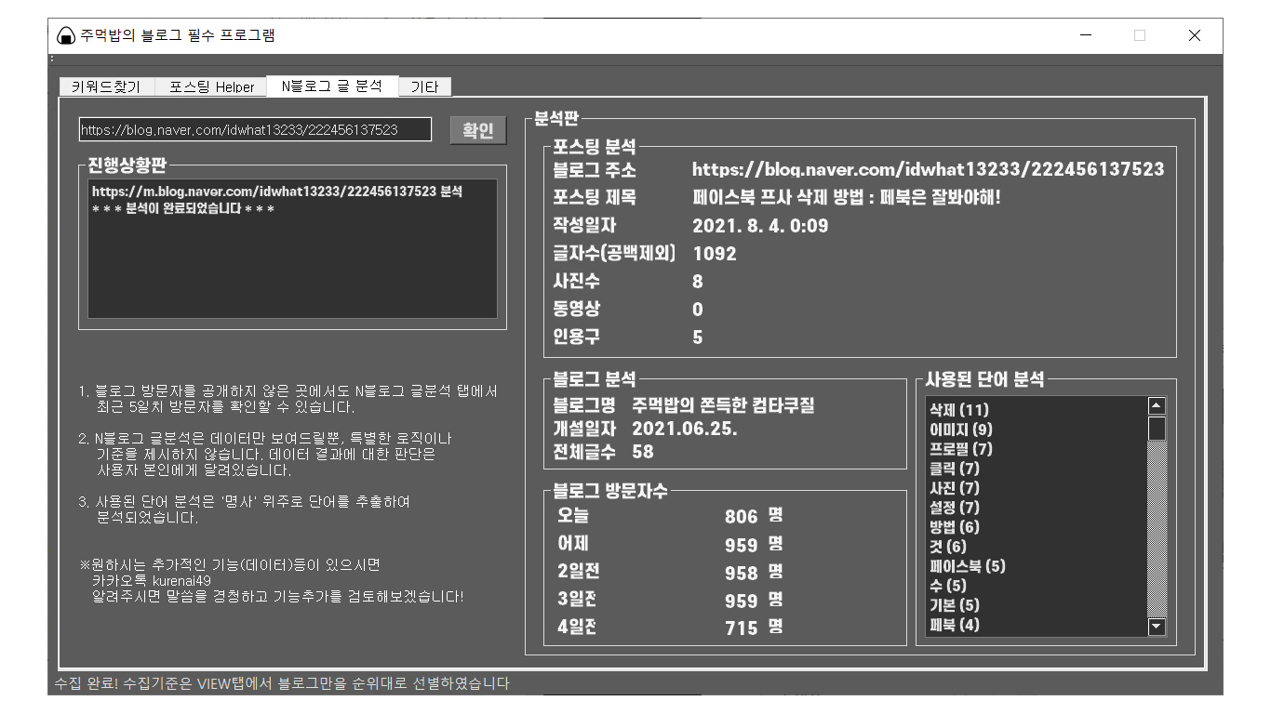Click inside the 진행상황판 log box
1271x714 pixels.
[292, 270]
